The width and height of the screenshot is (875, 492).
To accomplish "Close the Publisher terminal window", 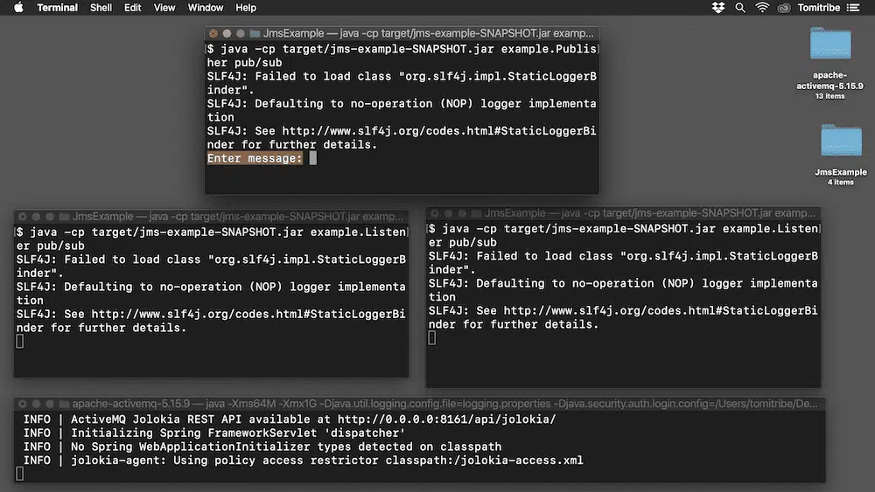I will click(213, 32).
